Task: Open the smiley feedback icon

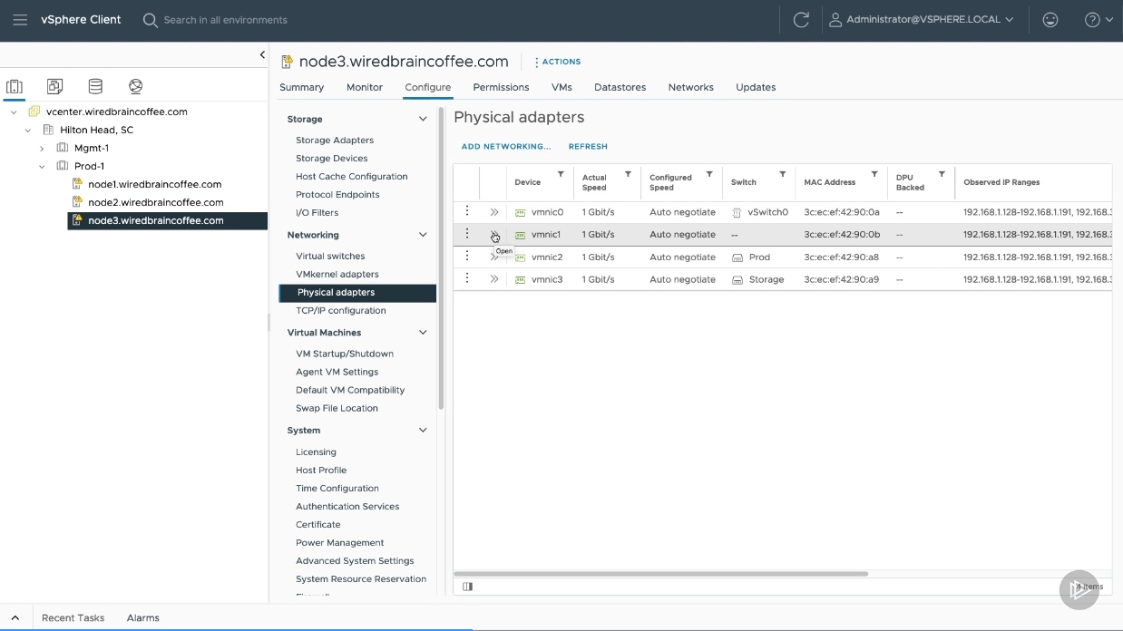Action: [x=1050, y=20]
